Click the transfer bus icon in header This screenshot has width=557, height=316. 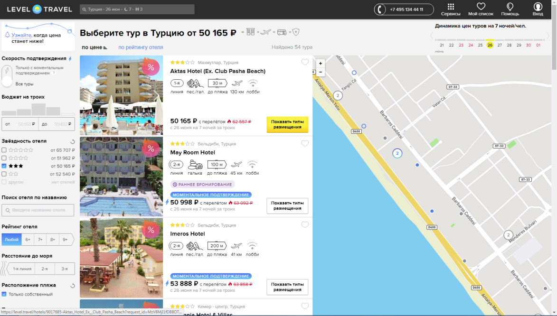282,32
